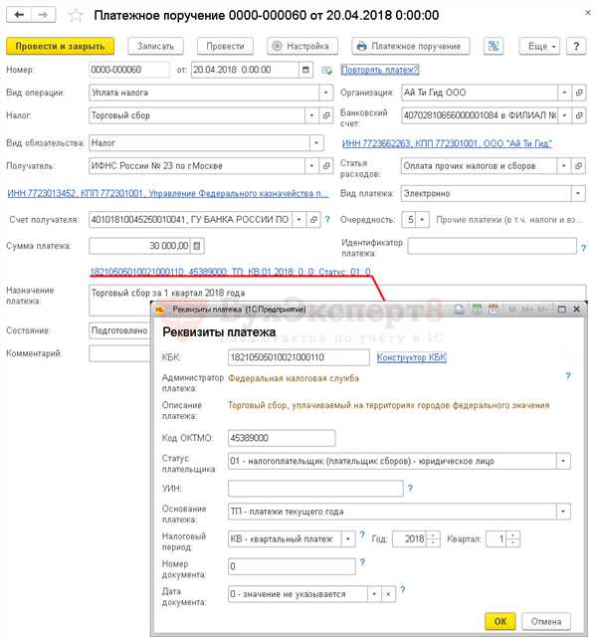Click the 'КБК' input field in dialog
Viewport: 597px width, 640px height.
298,357
